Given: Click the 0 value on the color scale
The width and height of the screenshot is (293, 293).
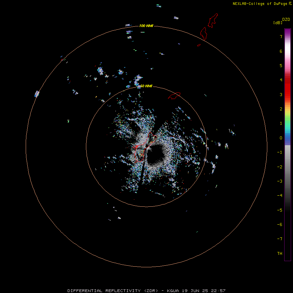Looking at the screenshot, I should pyautogui.click(x=281, y=138).
